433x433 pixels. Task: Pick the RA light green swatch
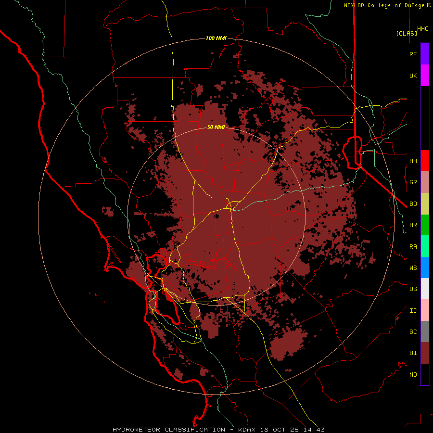[x=425, y=246]
